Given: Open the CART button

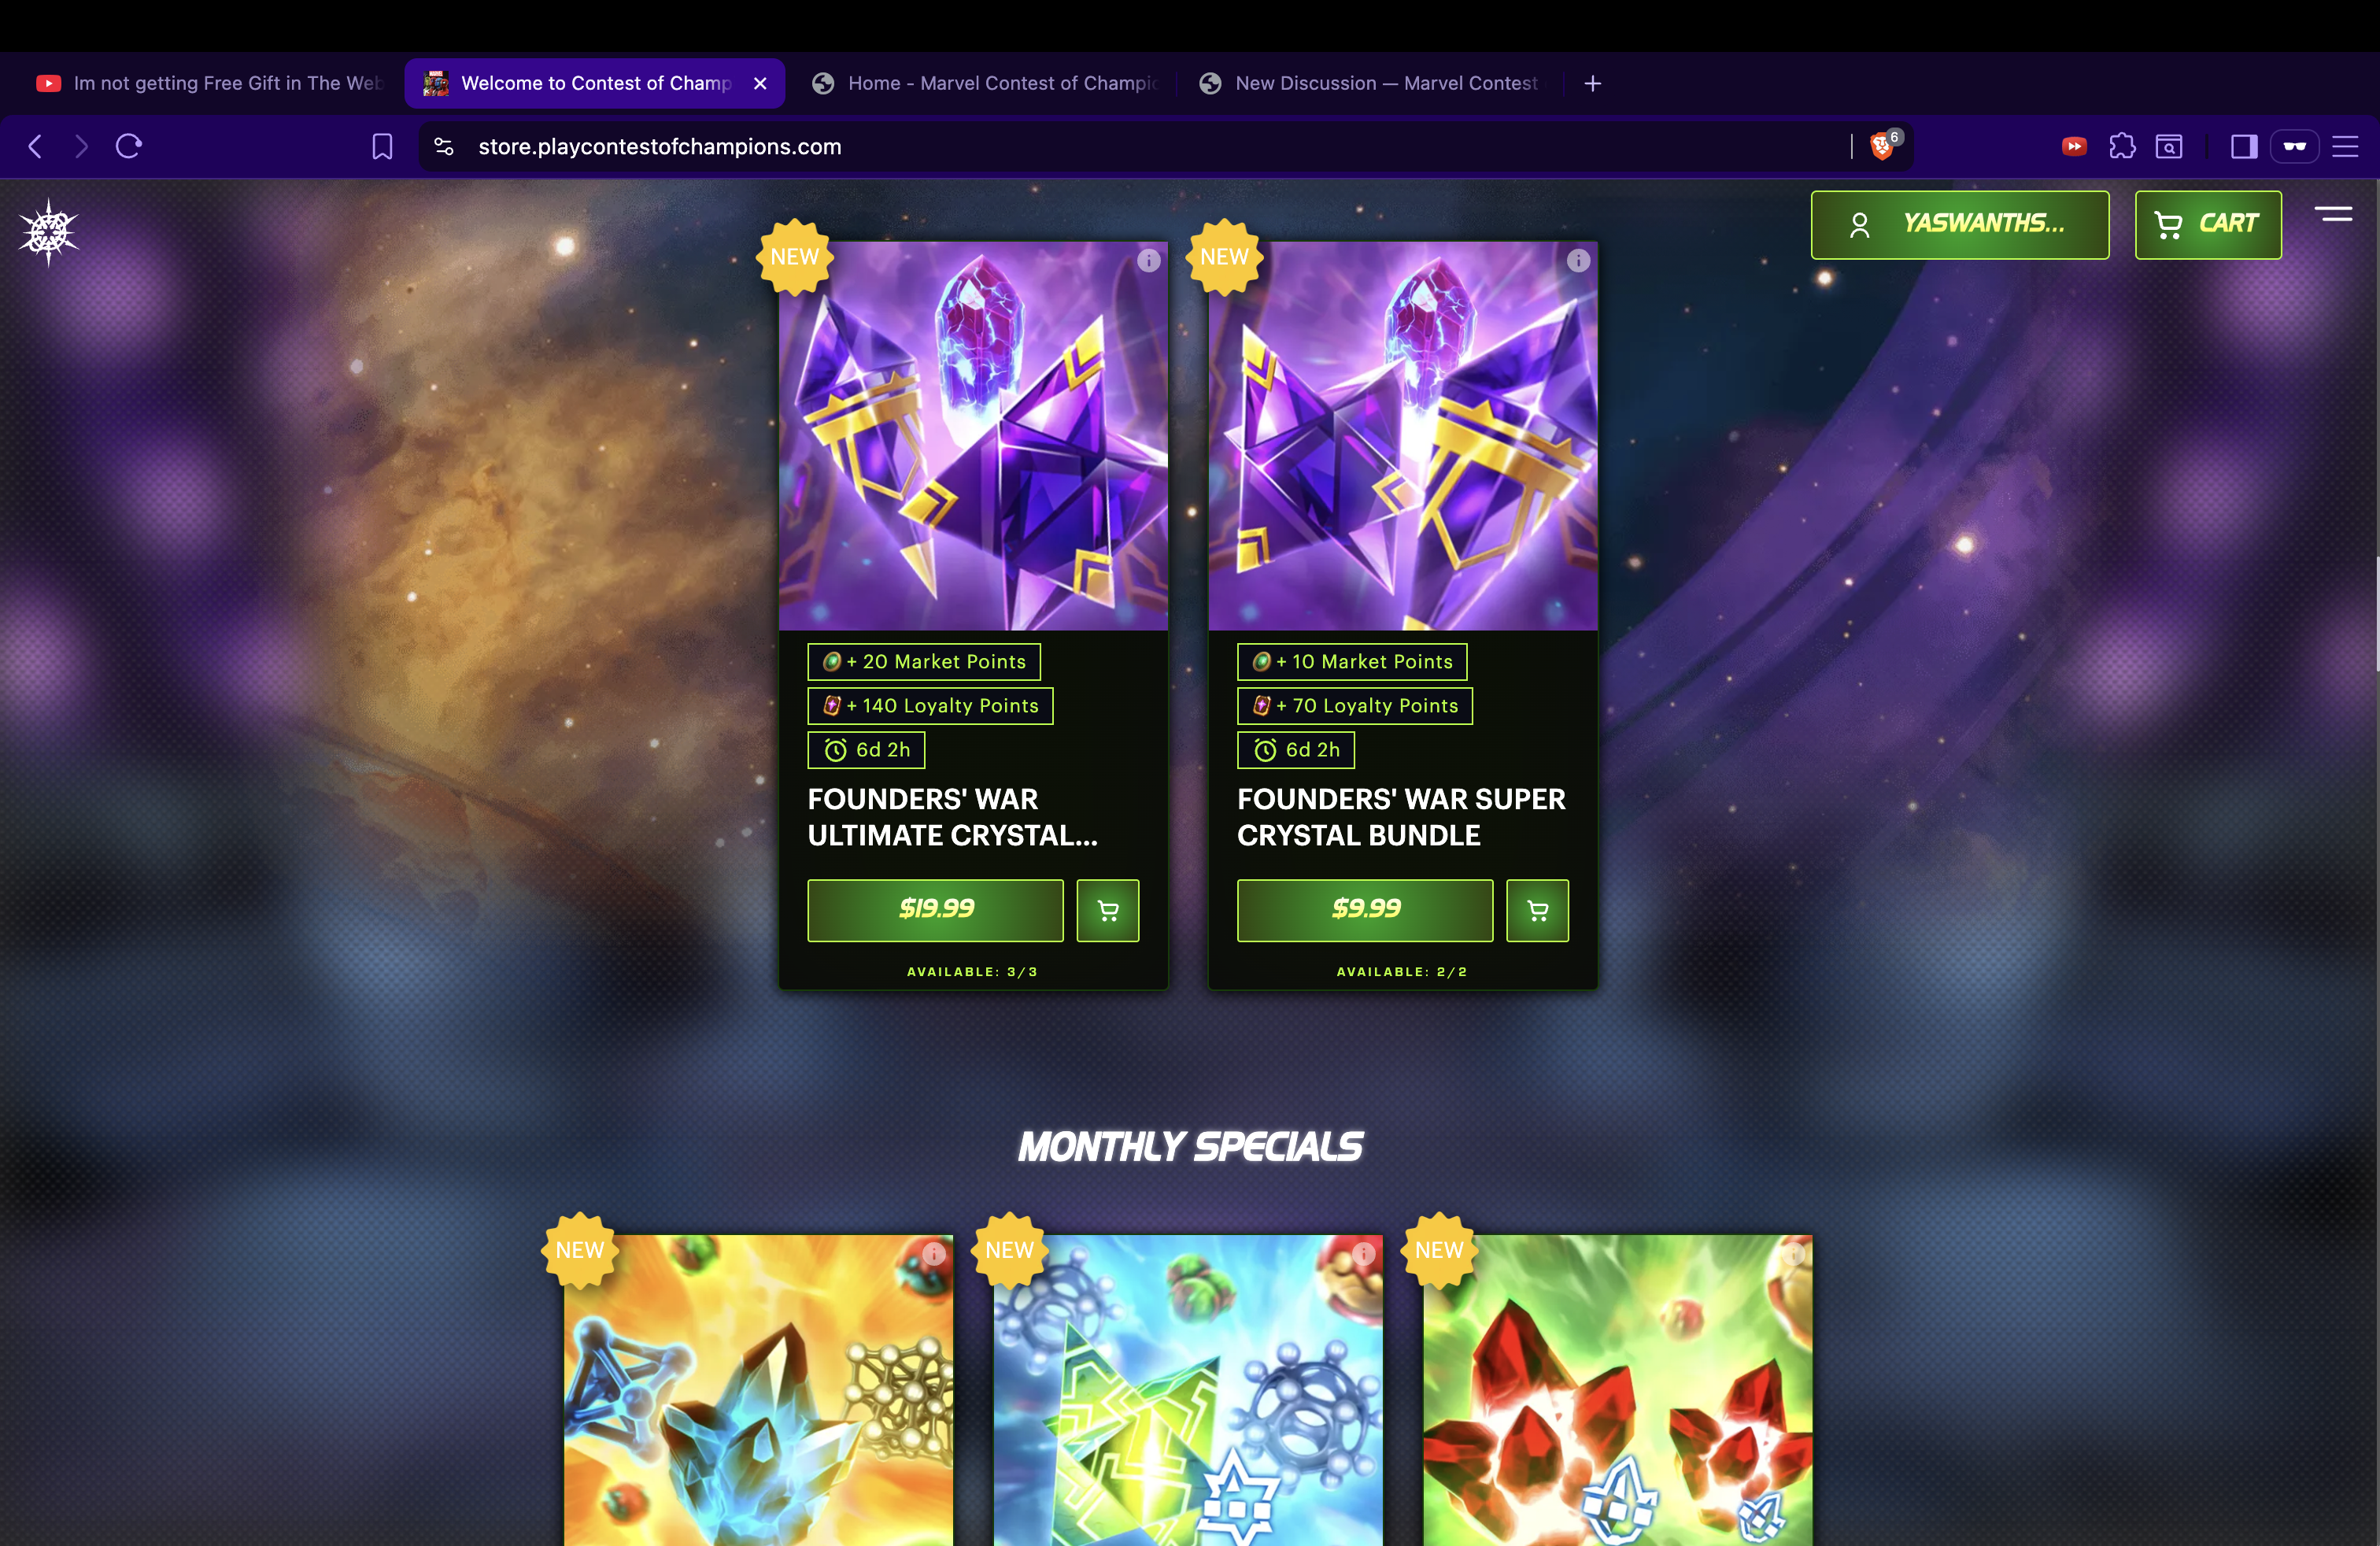Looking at the screenshot, I should [x=2208, y=224].
